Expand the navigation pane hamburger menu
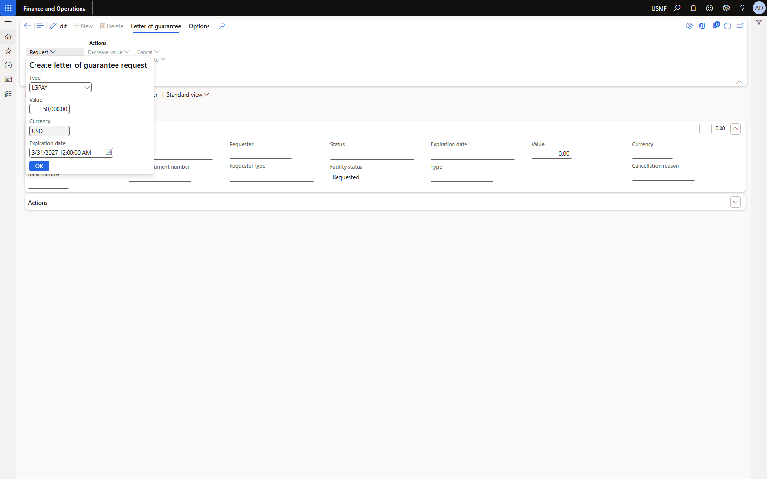 (x=8, y=23)
